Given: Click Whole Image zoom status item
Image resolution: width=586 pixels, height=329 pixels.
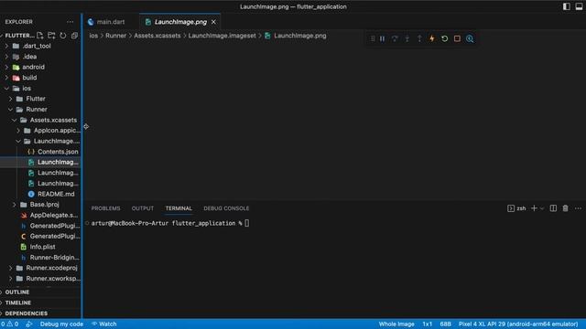Looking at the screenshot, I should coord(396,324).
